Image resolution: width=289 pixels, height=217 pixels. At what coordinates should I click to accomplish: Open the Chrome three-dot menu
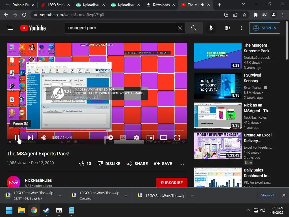tap(283, 15)
